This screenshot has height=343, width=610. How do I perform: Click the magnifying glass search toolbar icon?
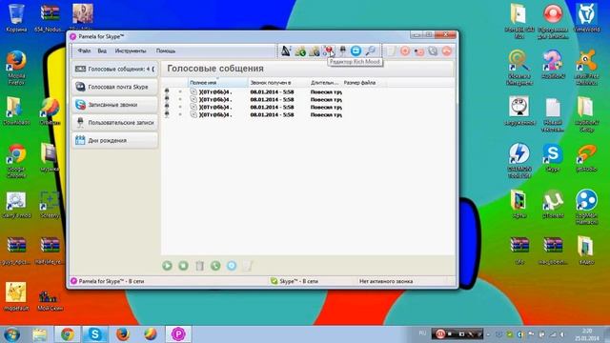370,50
